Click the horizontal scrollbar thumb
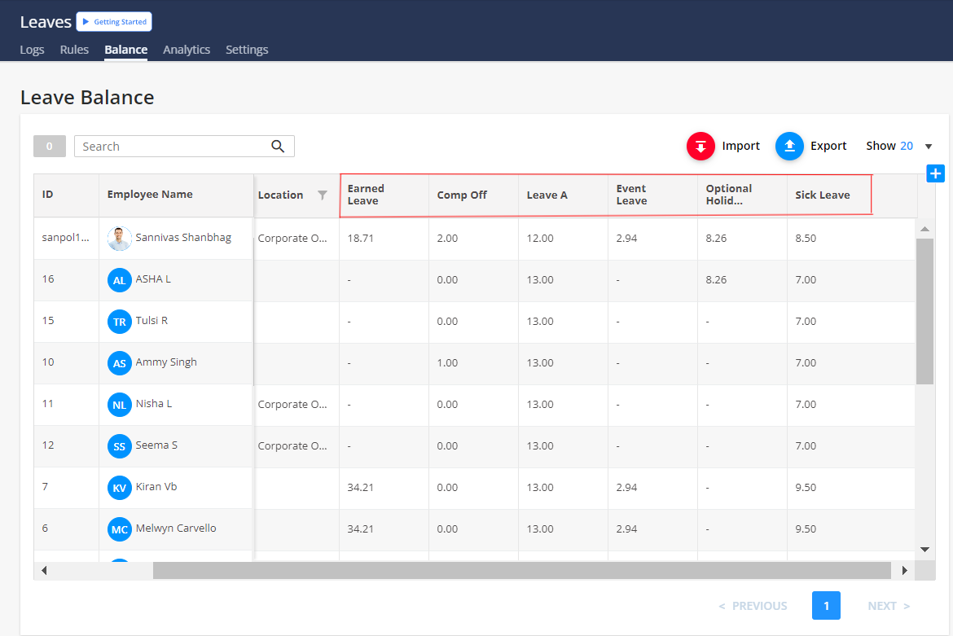 pos(521,571)
